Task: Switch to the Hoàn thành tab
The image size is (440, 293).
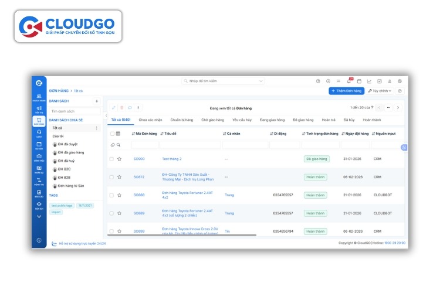Action: (x=372, y=120)
